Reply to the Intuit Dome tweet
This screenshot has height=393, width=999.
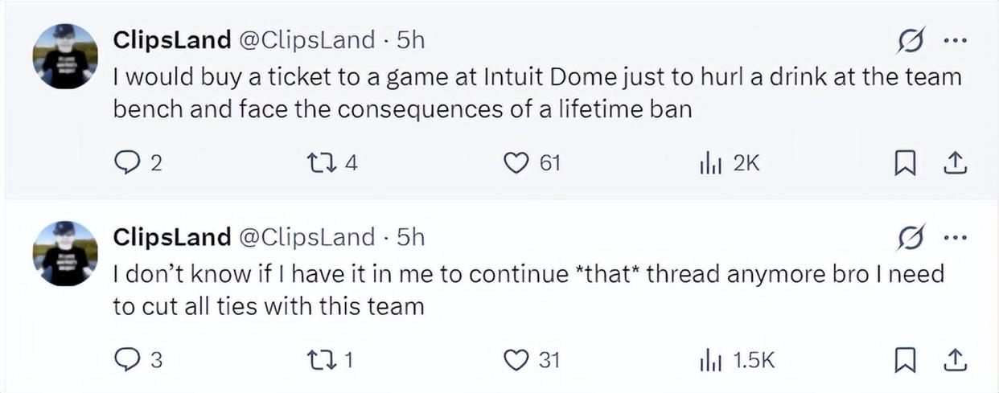tap(125, 164)
